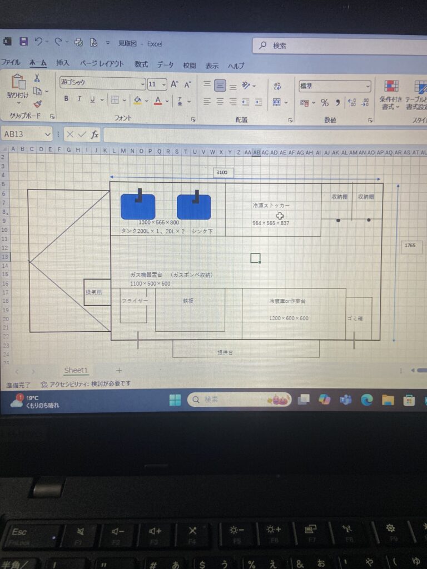This screenshot has height=569, width=427.
Task: Apply cell borders with the borders icon
Action: (115, 100)
